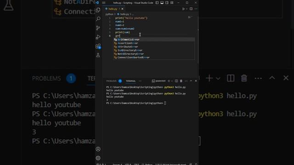Close the terminal panel
Image resolution: width=294 pixels, height=165 pixels.
pos(196,81)
